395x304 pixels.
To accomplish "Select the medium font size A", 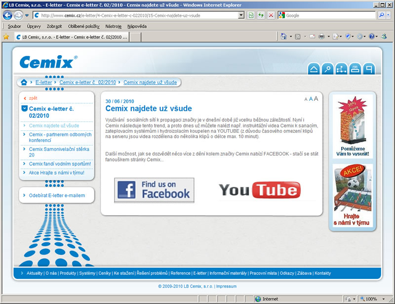I will coord(311,99).
